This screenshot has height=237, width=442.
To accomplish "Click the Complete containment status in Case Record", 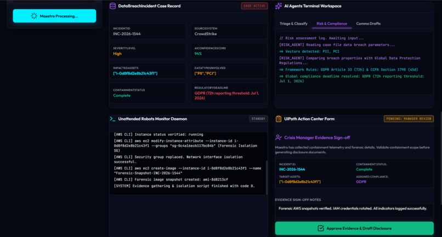I will tap(122, 95).
